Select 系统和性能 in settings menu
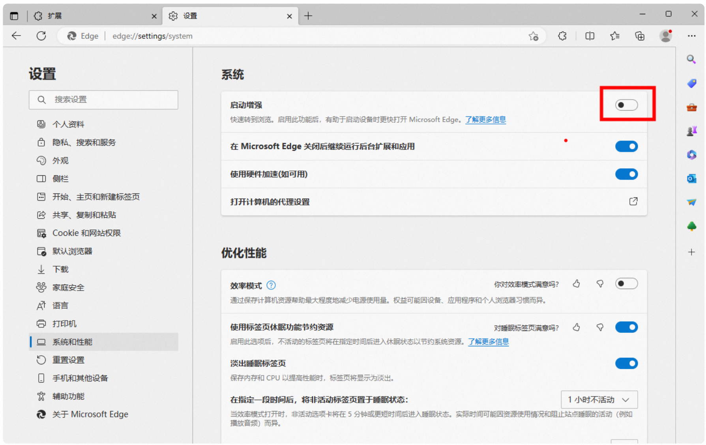Image resolution: width=706 pixels, height=445 pixels. 104,342
